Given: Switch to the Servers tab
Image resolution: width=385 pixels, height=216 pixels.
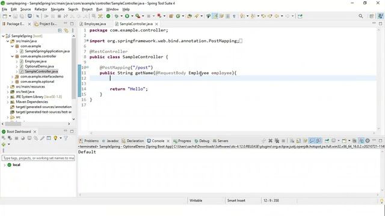Looking at the screenshot, I should tap(221, 141).
